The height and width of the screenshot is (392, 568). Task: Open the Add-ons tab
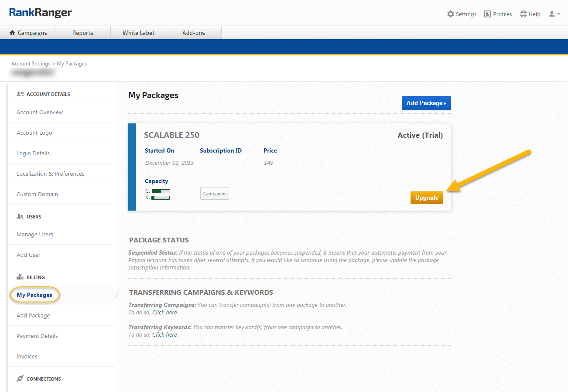194,33
